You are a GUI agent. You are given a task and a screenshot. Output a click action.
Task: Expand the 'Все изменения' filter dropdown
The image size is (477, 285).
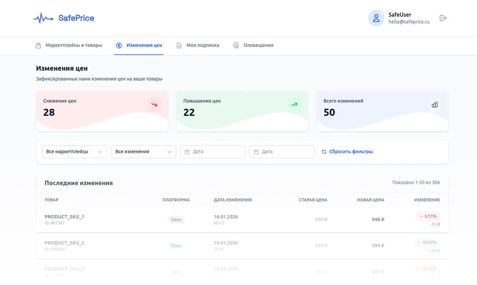point(144,152)
